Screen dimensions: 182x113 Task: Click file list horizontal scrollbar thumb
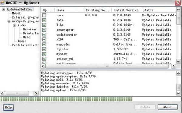point(107,67)
